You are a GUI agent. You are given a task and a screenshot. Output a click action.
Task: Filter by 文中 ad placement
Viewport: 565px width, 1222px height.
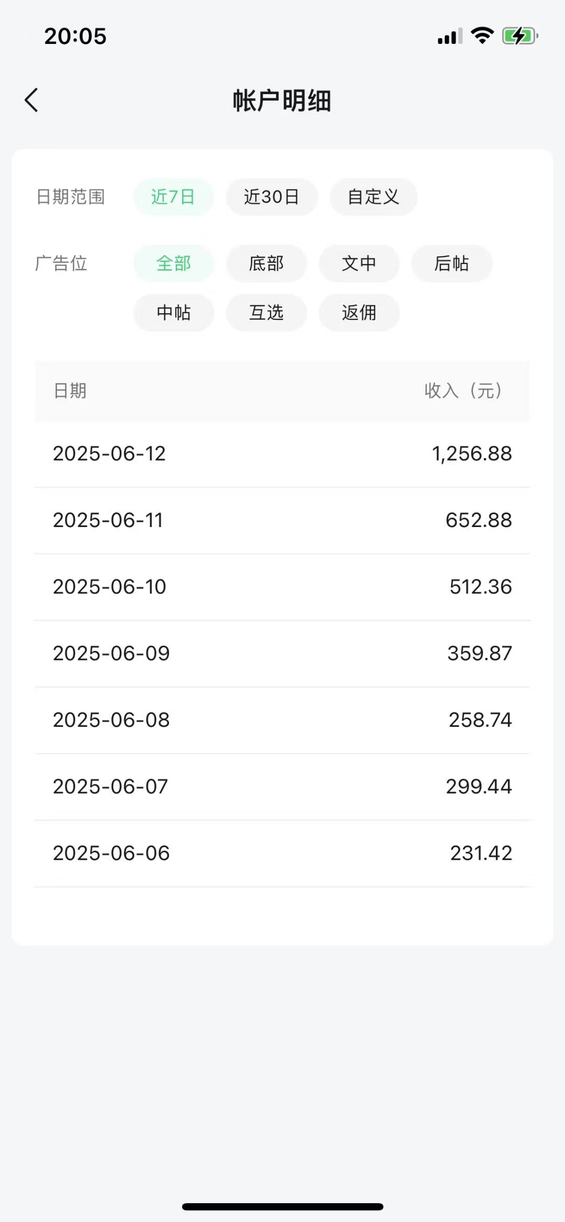tap(359, 264)
